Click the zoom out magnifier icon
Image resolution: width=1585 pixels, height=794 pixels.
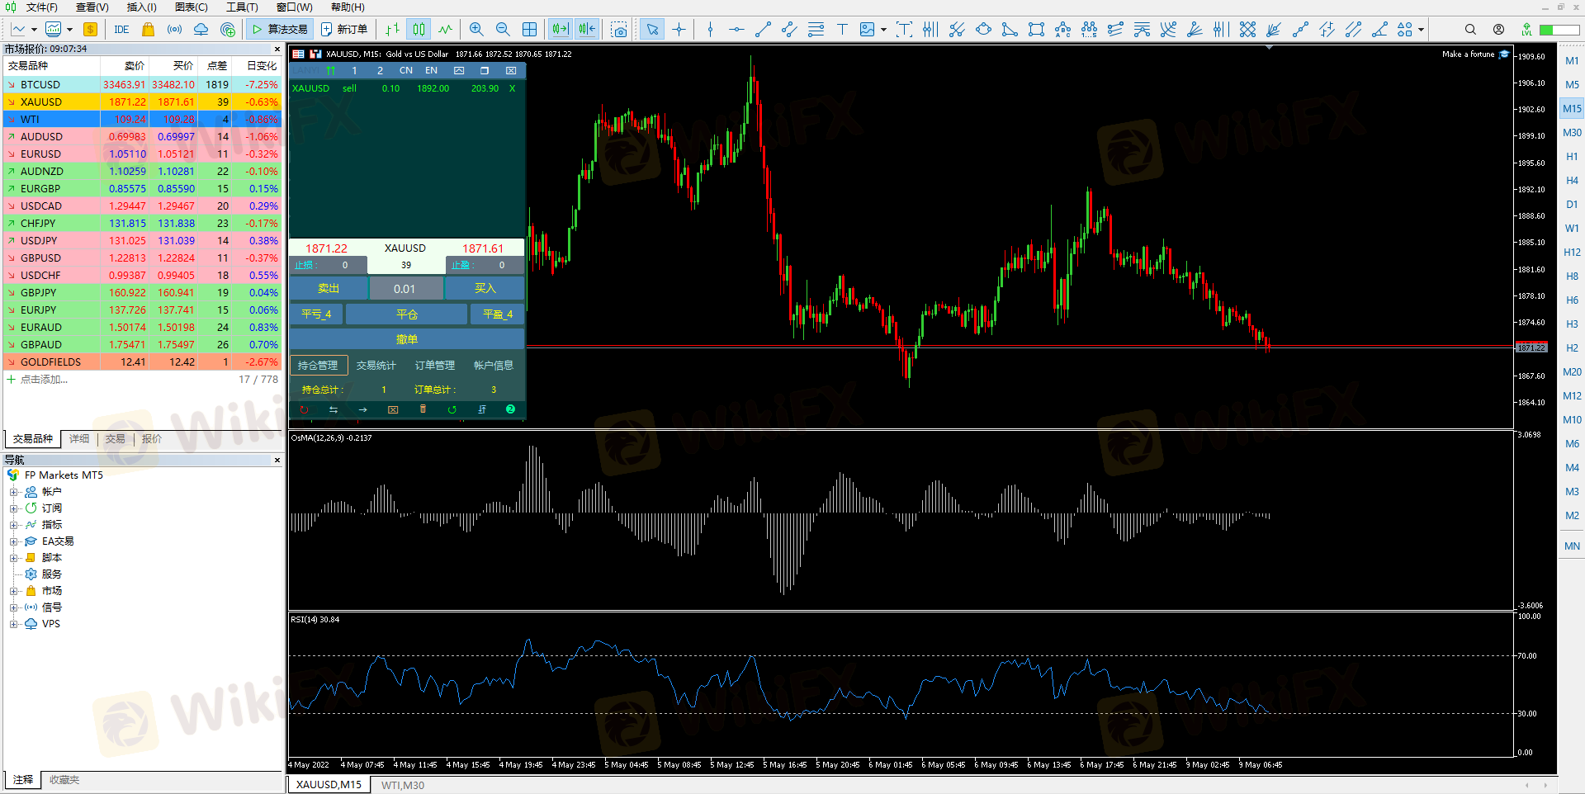click(x=503, y=30)
